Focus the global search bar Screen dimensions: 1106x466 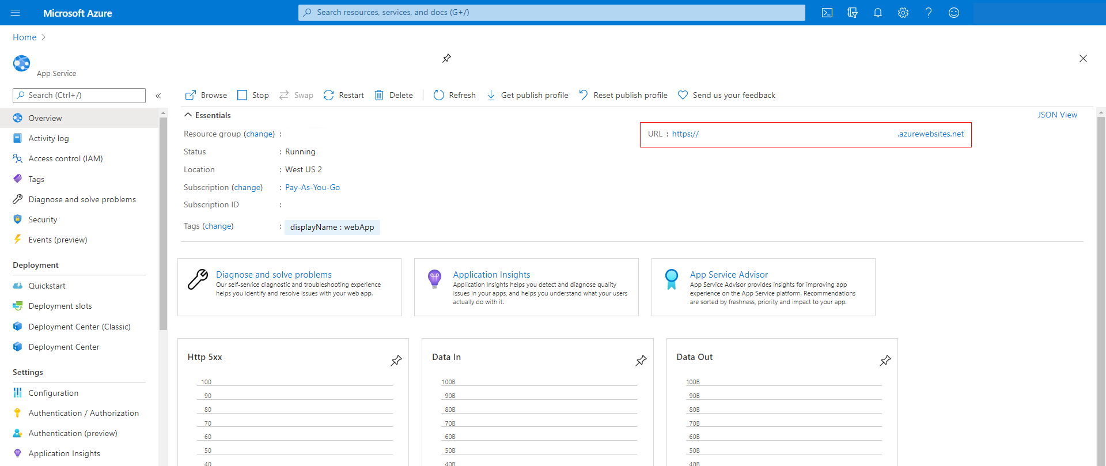pyautogui.click(x=551, y=13)
